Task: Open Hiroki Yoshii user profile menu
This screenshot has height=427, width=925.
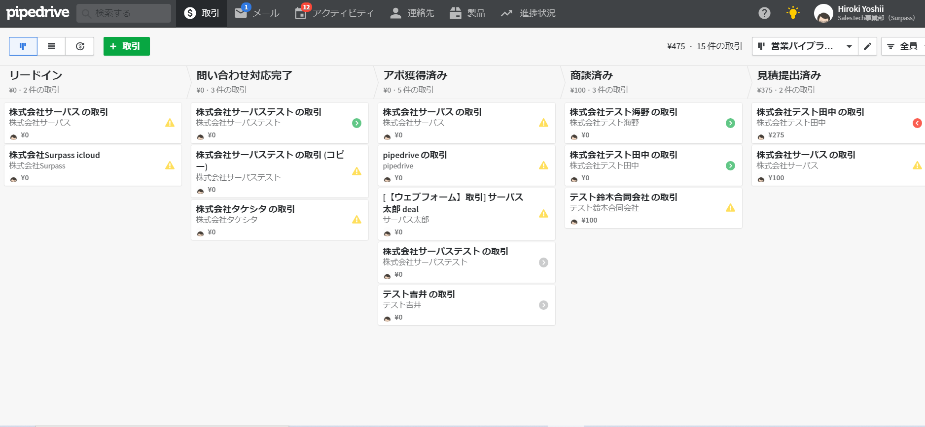Action: pos(864,13)
